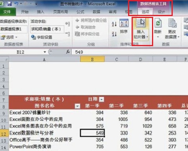Open the Customize Quick Access Toolbar dropdown
This screenshot has width=188, height=151.
[36, 4]
